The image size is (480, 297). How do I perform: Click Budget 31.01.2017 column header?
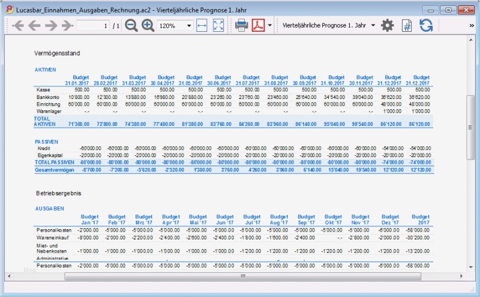77,80
